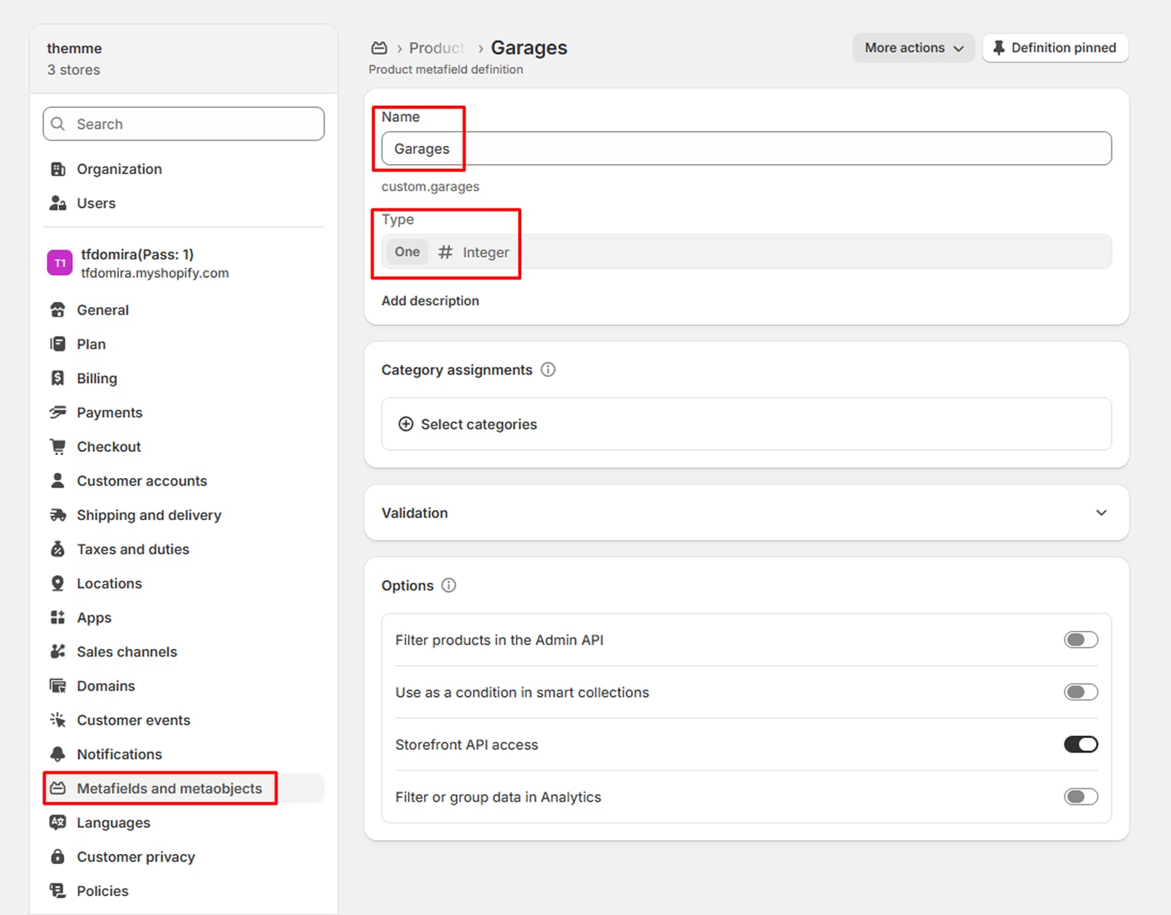Image resolution: width=1171 pixels, height=915 pixels.
Task: Click the Notifications bell icon
Action: pyautogui.click(x=58, y=754)
